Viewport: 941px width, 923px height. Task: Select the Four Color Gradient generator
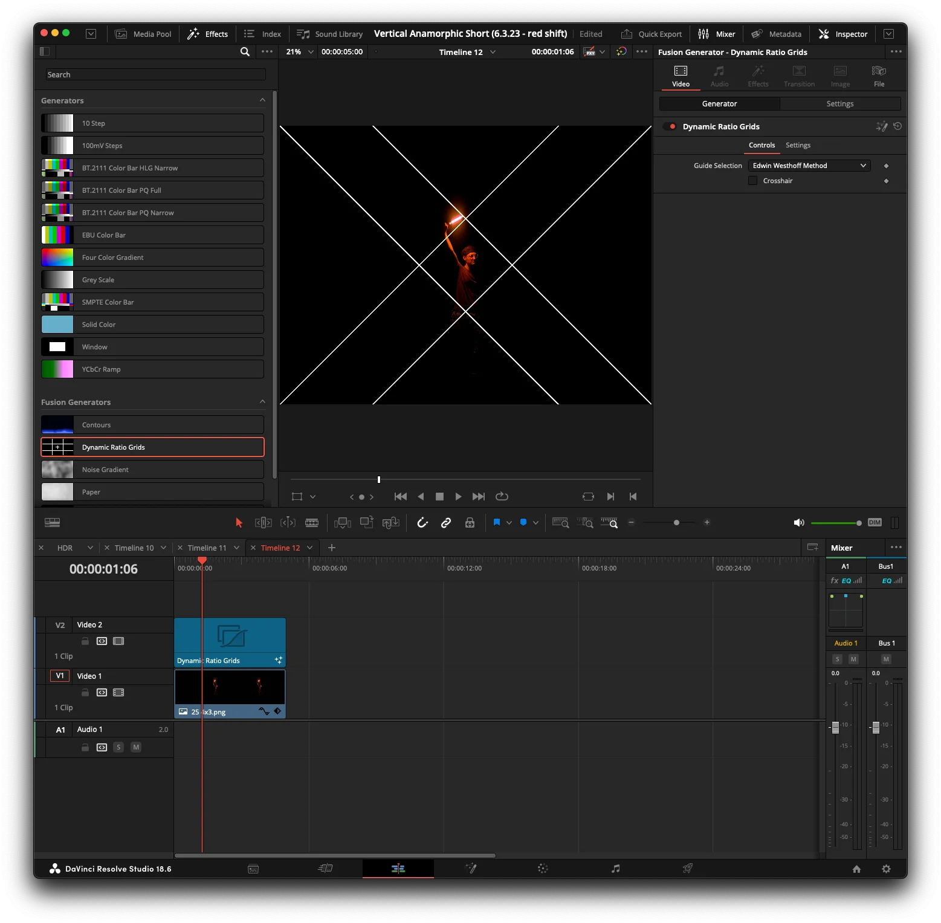[x=152, y=257]
